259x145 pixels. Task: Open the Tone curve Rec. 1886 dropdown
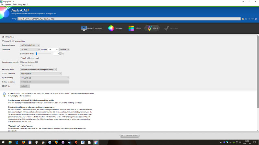30,50
